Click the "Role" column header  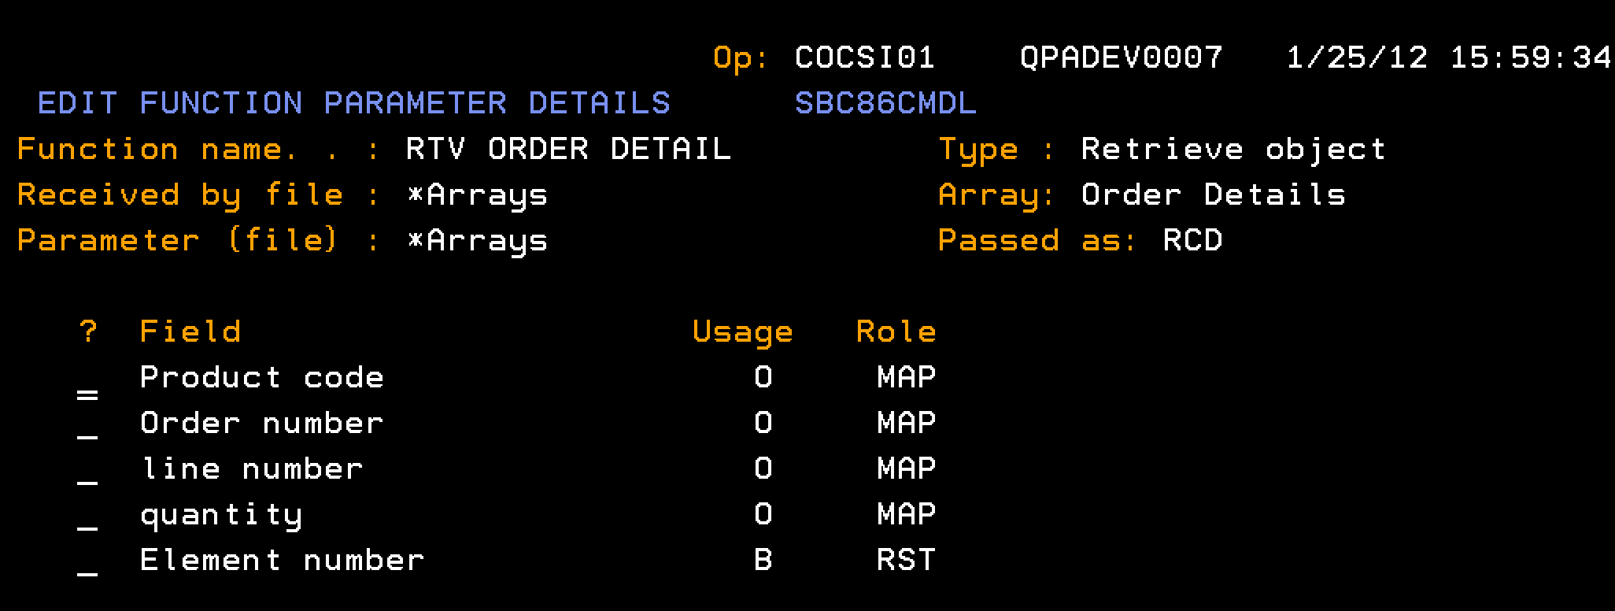click(896, 332)
